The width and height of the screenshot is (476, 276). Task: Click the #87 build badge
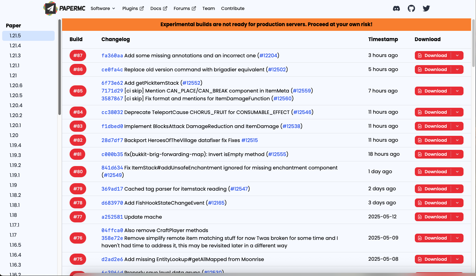pyautogui.click(x=78, y=55)
